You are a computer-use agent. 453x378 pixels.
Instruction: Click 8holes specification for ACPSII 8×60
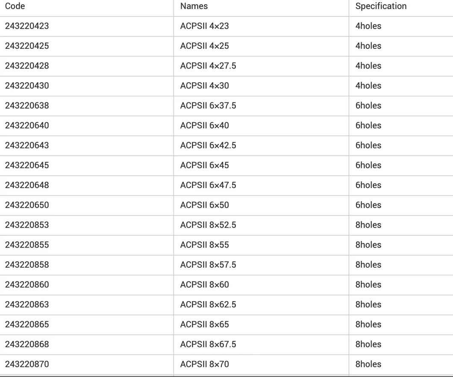coord(368,285)
